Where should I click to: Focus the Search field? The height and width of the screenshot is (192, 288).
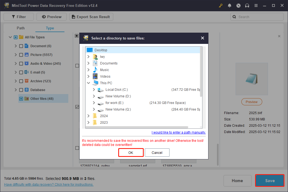257,17
